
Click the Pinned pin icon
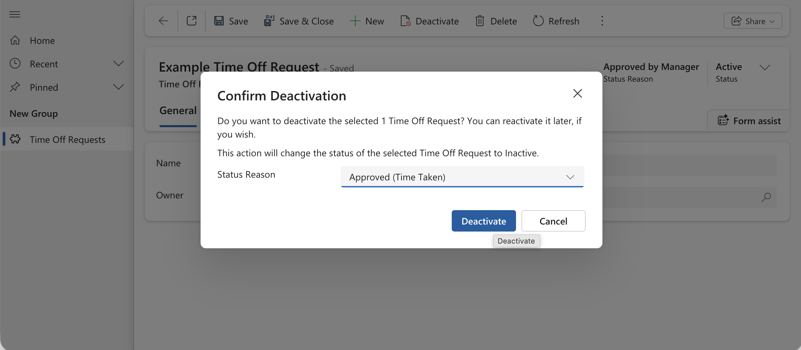[x=15, y=87]
